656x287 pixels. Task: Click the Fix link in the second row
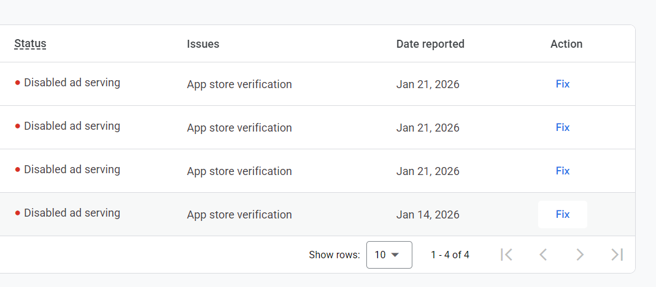[563, 127]
